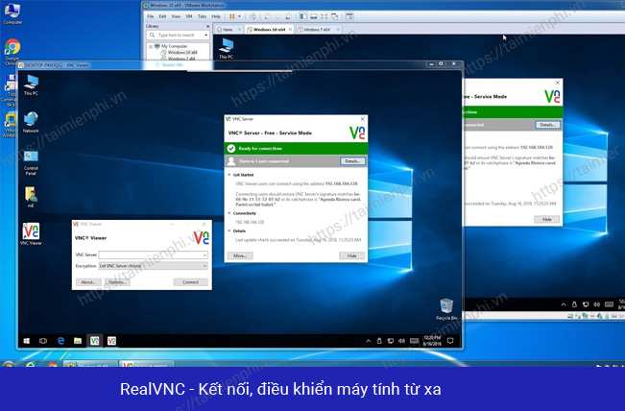The width and height of the screenshot is (625, 411).
Task: Open VNC Viewer desktop shortcut
Action: (31, 233)
